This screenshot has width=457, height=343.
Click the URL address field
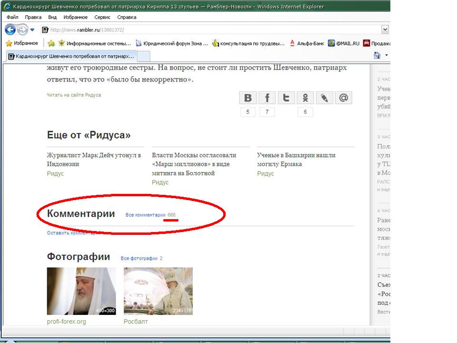[x=209, y=30]
